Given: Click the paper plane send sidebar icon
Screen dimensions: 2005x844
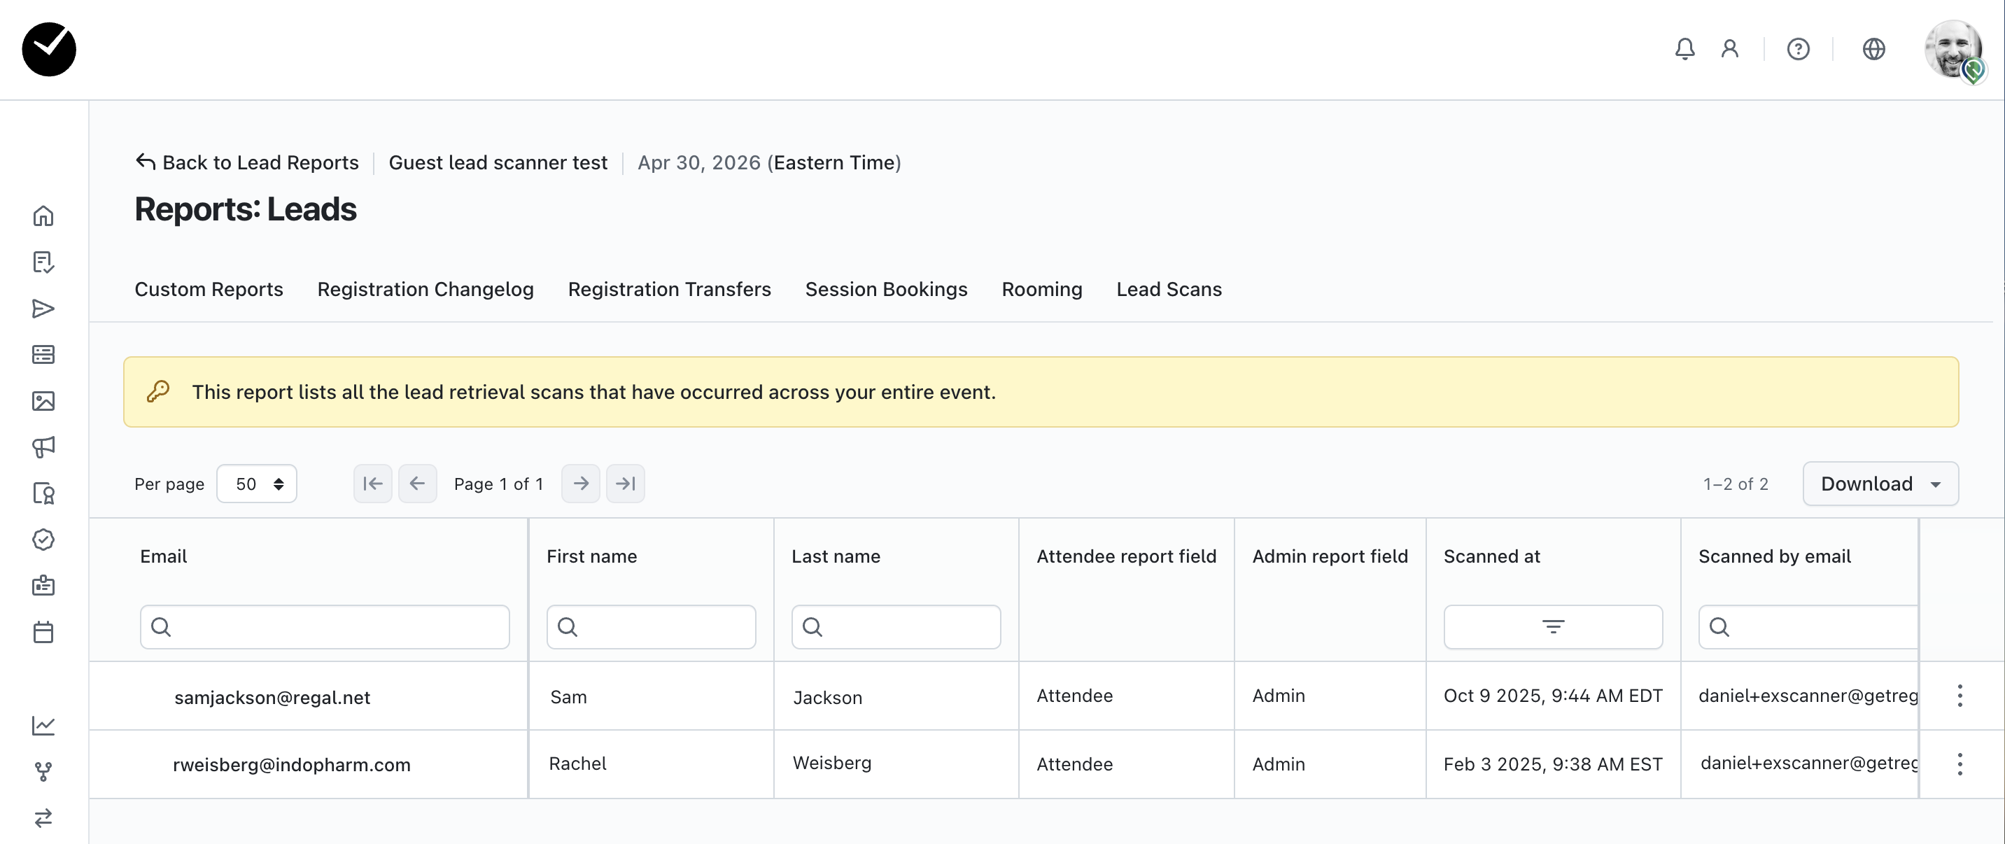Looking at the screenshot, I should tap(43, 309).
